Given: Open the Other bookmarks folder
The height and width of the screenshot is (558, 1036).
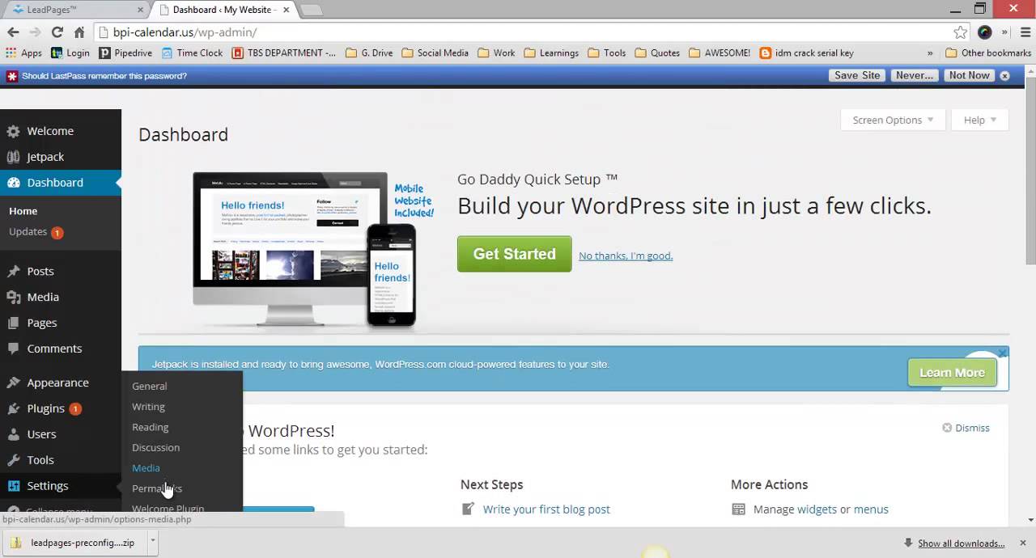Looking at the screenshot, I should click(x=988, y=53).
